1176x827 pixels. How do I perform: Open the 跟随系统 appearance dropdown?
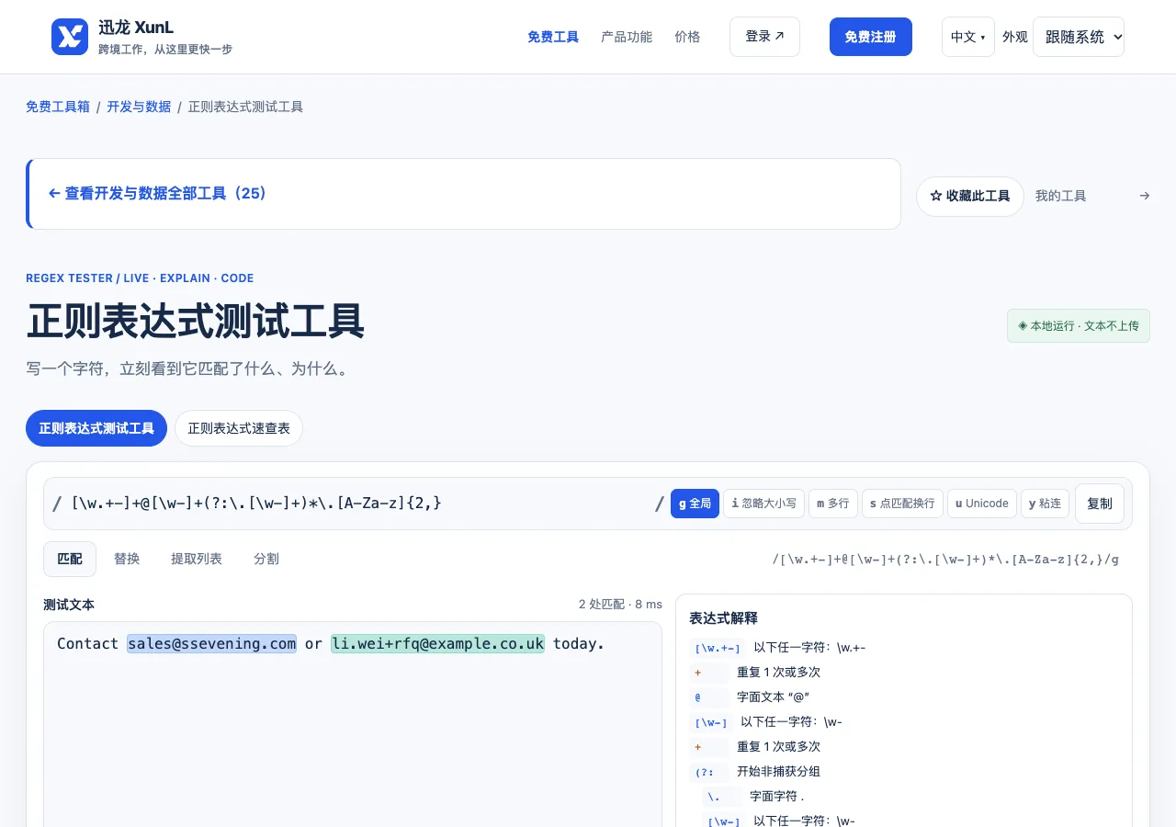[x=1079, y=37]
